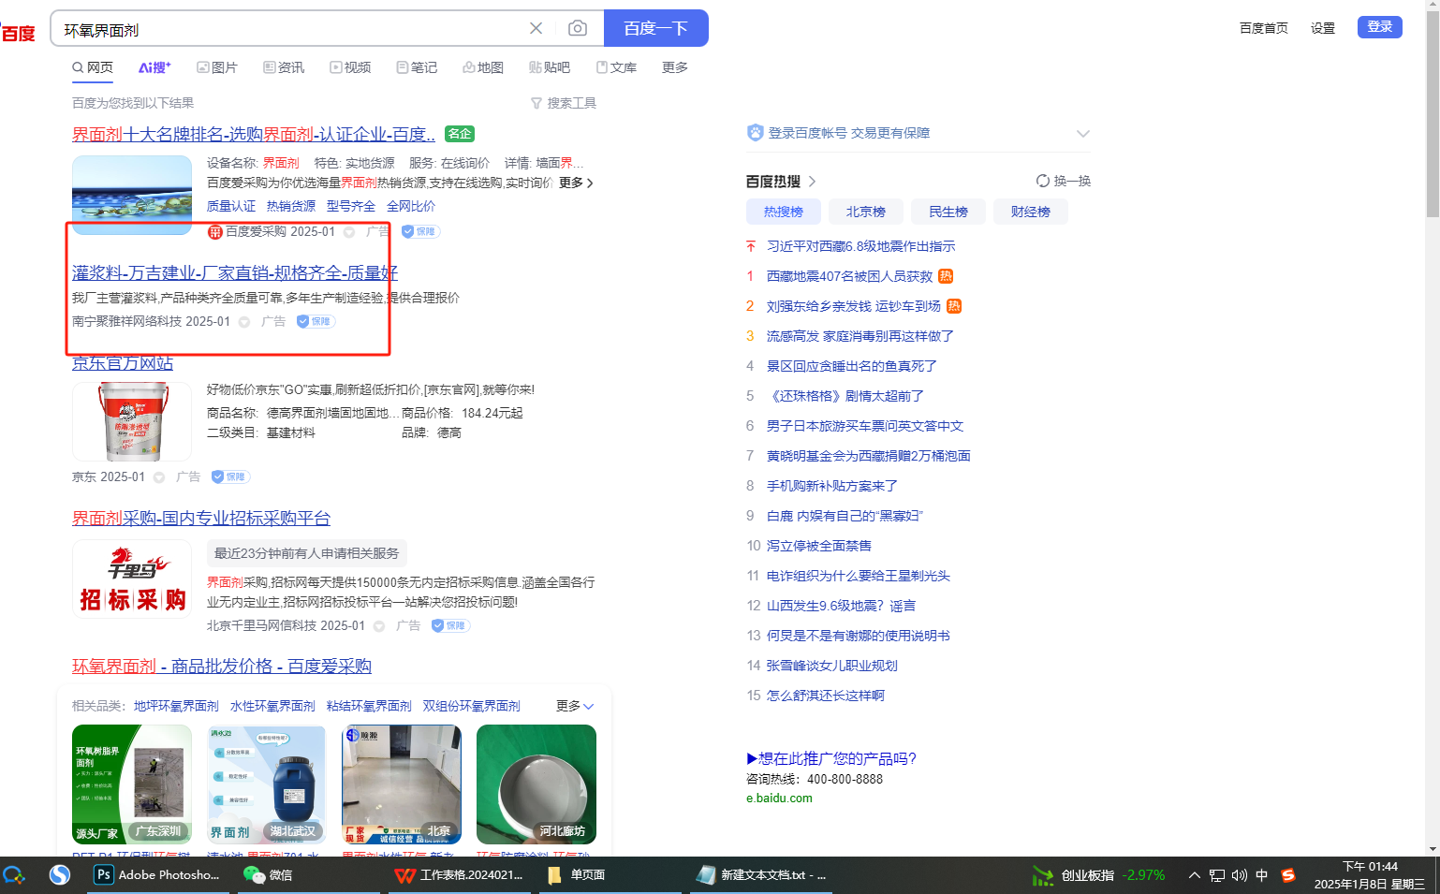Screen dimensions: 1440x894
Task: Open the network icon in system tray
Action: pyautogui.click(x=1217, y=875)
